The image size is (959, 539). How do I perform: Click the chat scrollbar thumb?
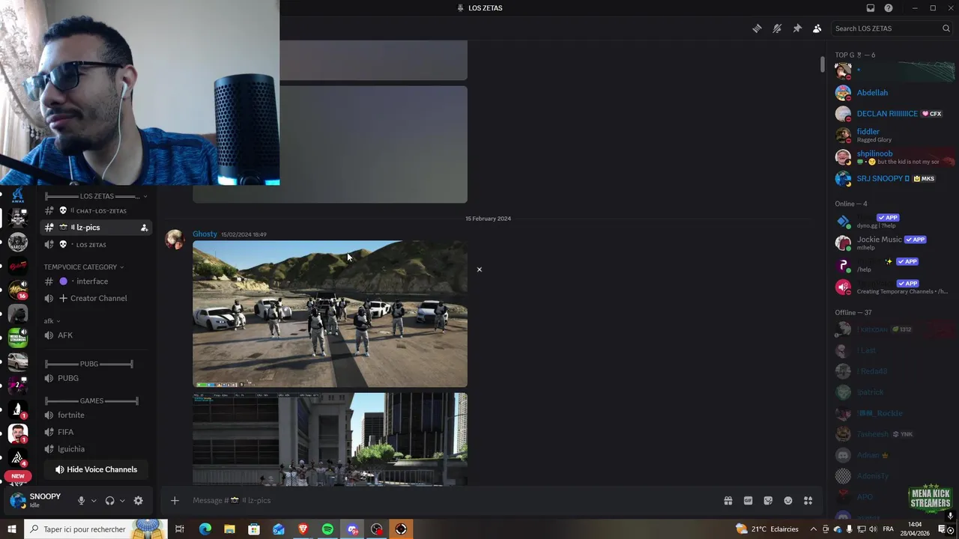pos(822,64)
